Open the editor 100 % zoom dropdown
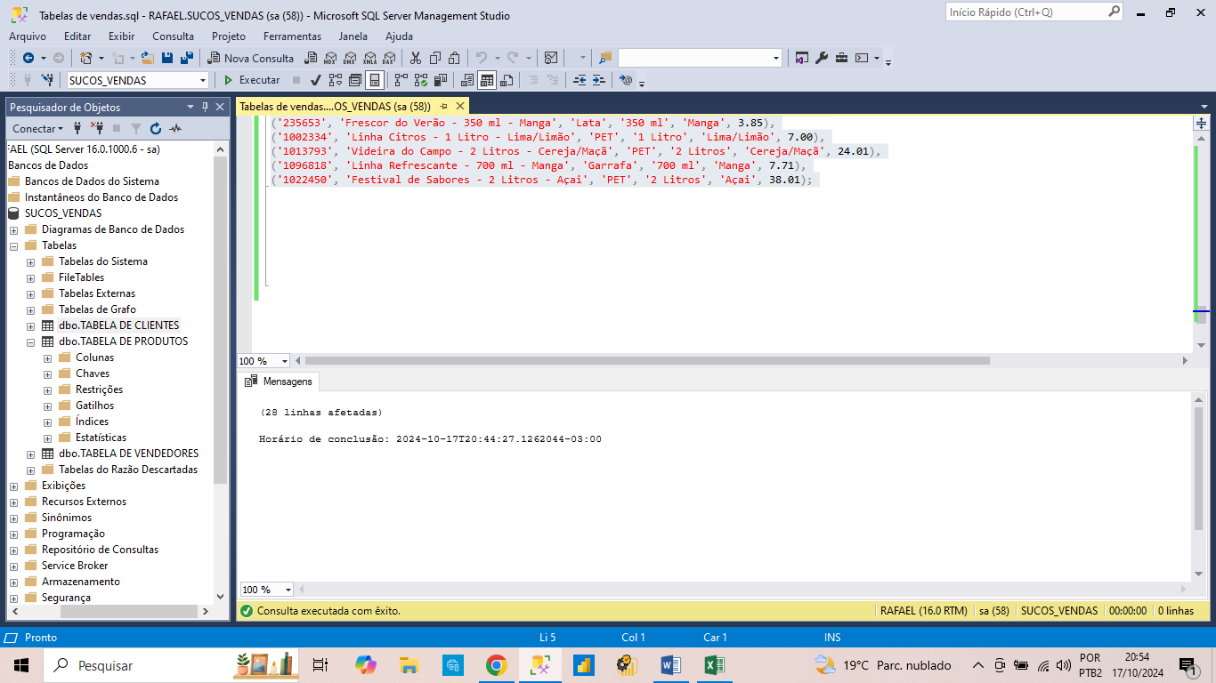1216x683 pixels. [285, 361]
